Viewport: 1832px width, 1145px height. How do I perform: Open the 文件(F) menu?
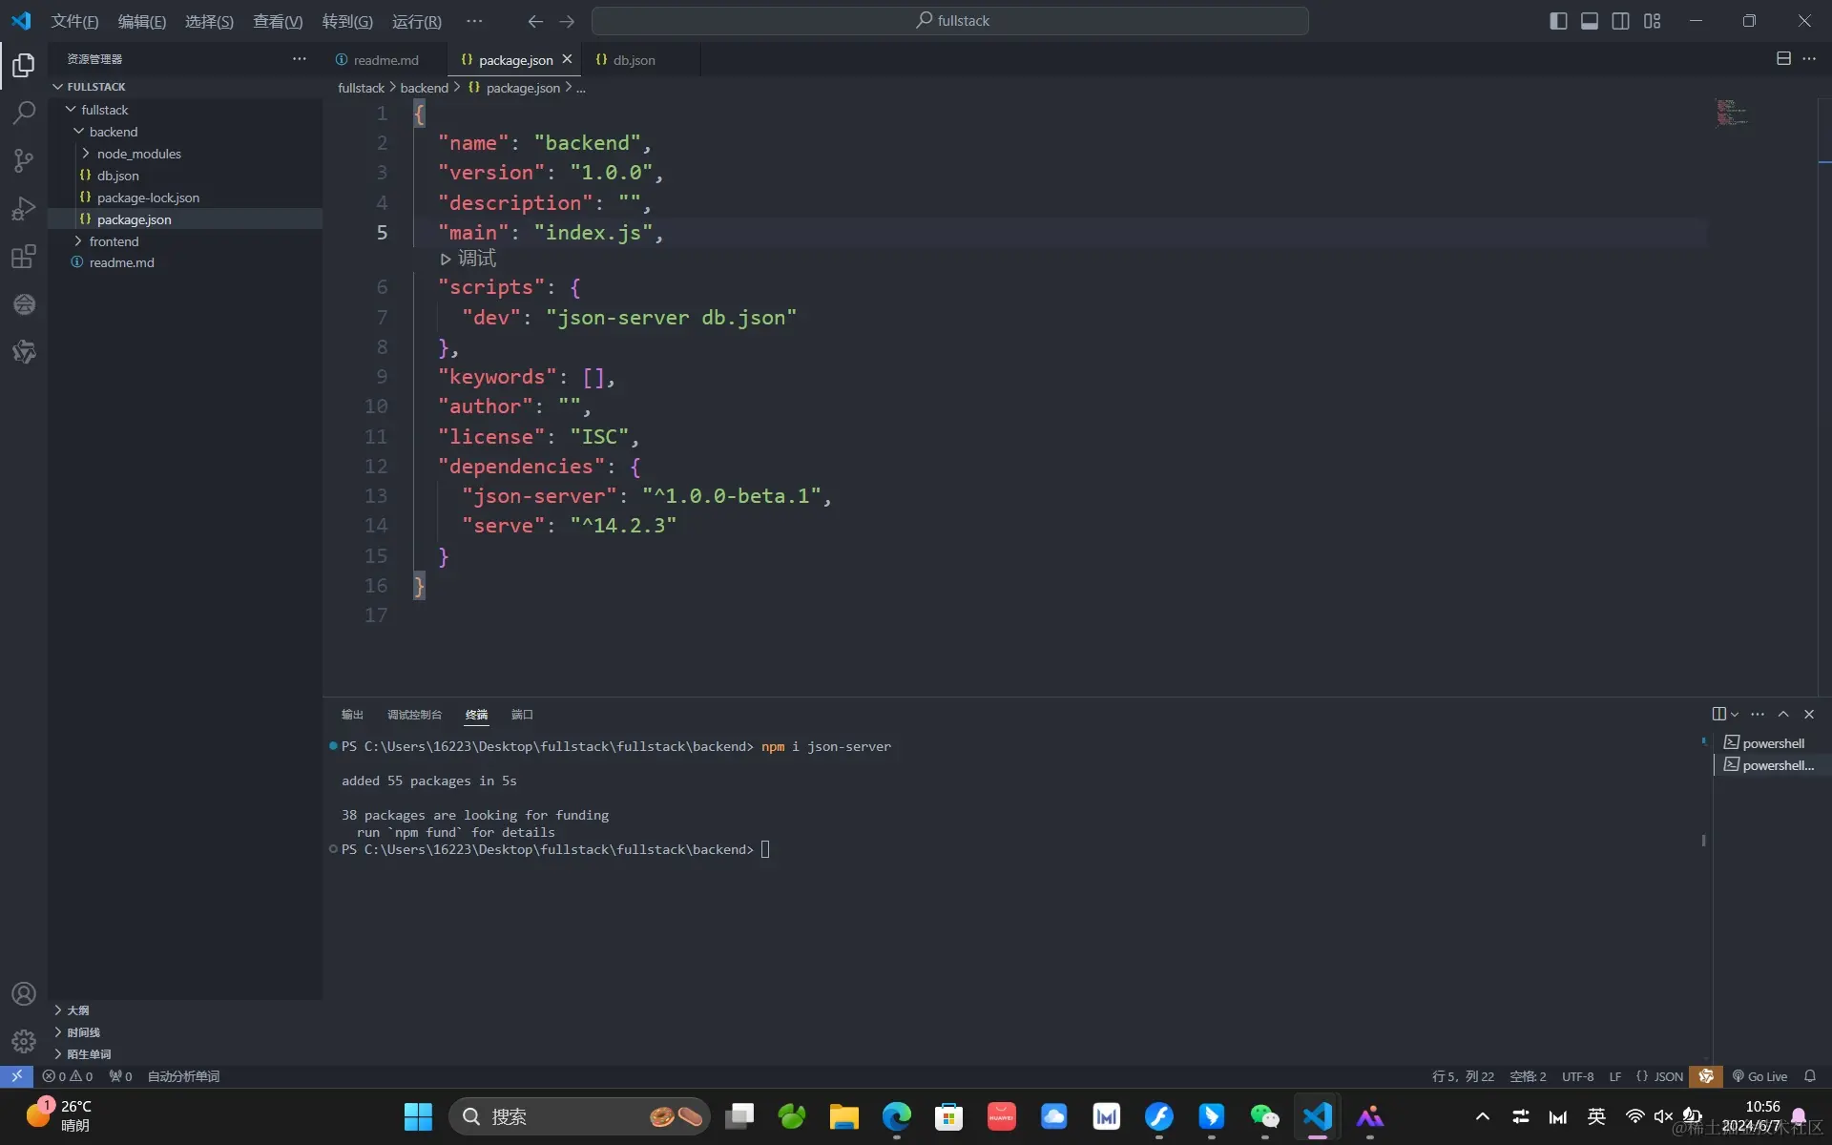tap(74, 21)
